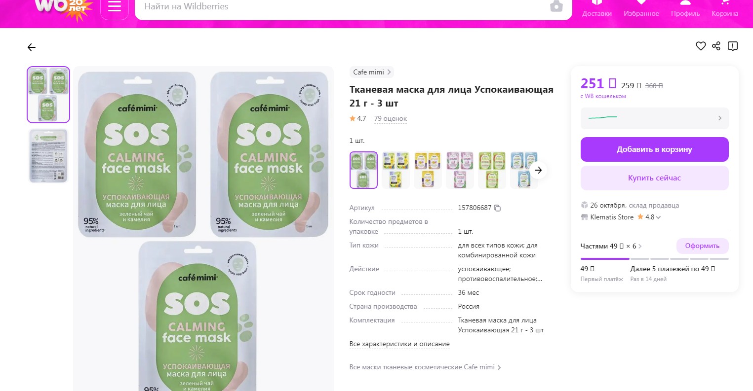Show next product variants with arrow
Screen dimensions: 753x391
point(538,170)
